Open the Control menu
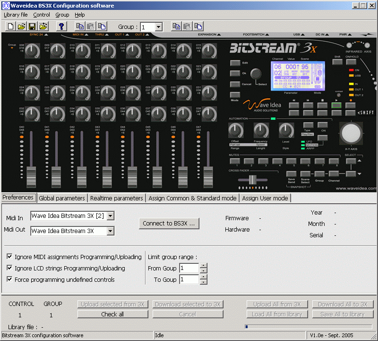 (42, 15)
